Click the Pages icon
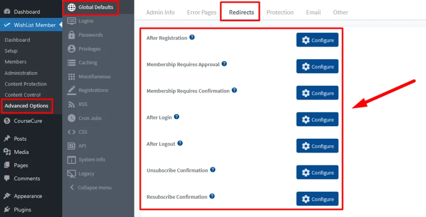The width and height of the screenshot is (426, 217). pos(7,165)
